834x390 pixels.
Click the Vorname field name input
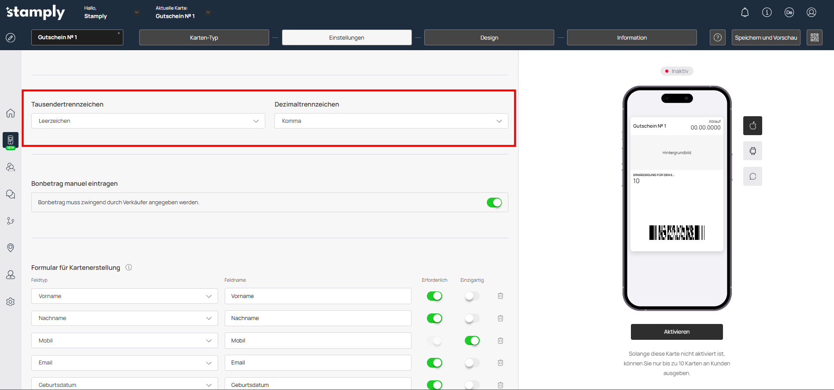pos(318,296)
